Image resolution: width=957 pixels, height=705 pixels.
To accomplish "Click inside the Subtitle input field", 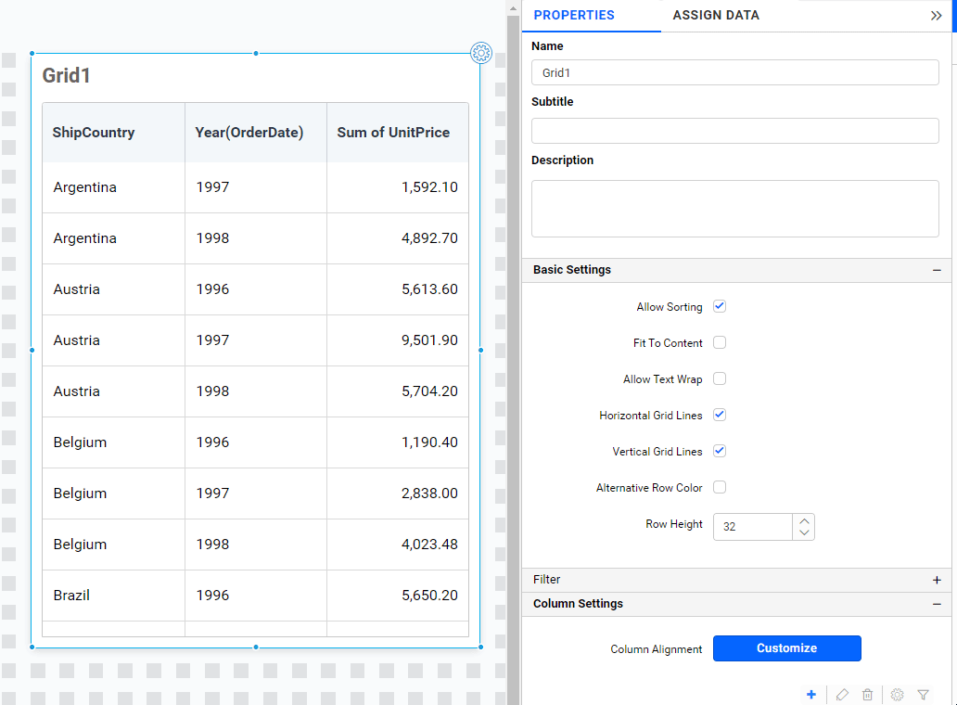I will tap(734, 130).
